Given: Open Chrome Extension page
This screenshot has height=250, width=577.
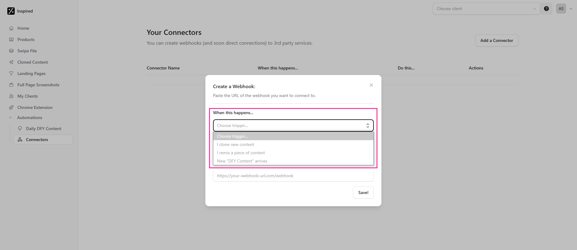Looking at the screenshot, I should (x=35, y=107).
